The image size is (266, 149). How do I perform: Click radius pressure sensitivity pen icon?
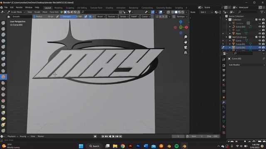[x=57, y=17]
